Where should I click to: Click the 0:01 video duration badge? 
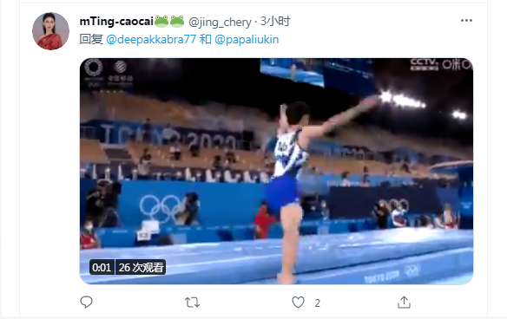click(x=102, y=267)
